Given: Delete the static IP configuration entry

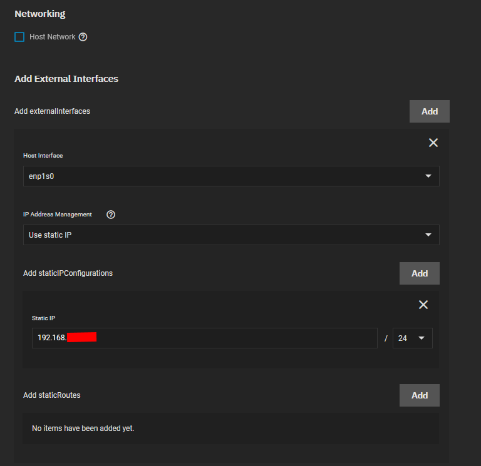Looking at the screenshot, I should [423, 305].
